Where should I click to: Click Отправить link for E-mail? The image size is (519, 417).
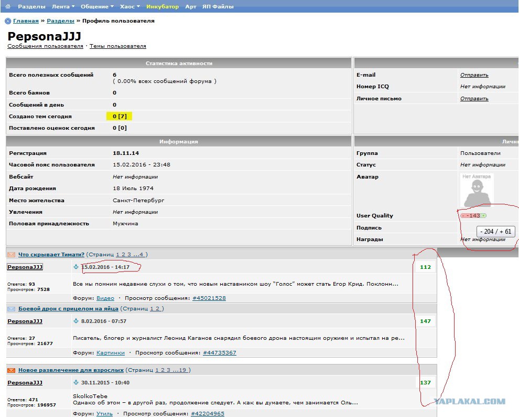click(474, 75)
